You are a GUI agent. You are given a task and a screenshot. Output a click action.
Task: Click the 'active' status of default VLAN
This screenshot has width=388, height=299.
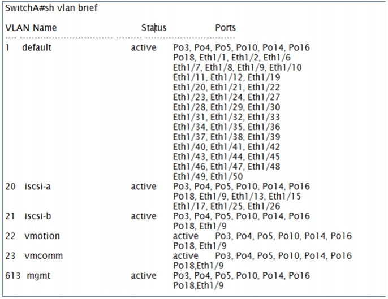click(x=144, y=47)
